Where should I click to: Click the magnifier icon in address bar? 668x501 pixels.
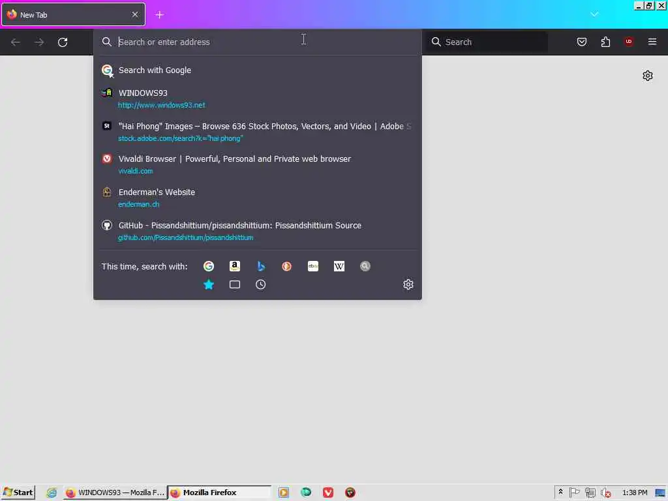click(x=106, y=42)
